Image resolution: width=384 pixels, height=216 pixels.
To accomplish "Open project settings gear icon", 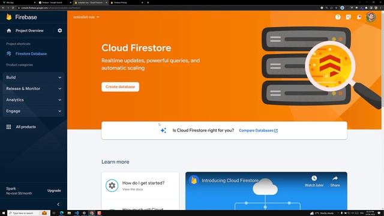I will point(60,31).
